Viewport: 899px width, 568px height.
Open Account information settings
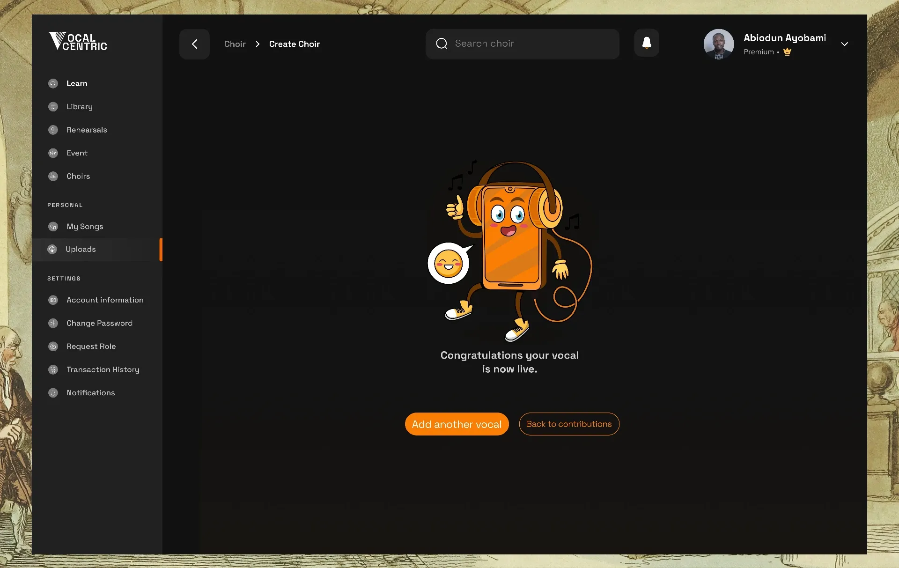click(x=105, y=300)
